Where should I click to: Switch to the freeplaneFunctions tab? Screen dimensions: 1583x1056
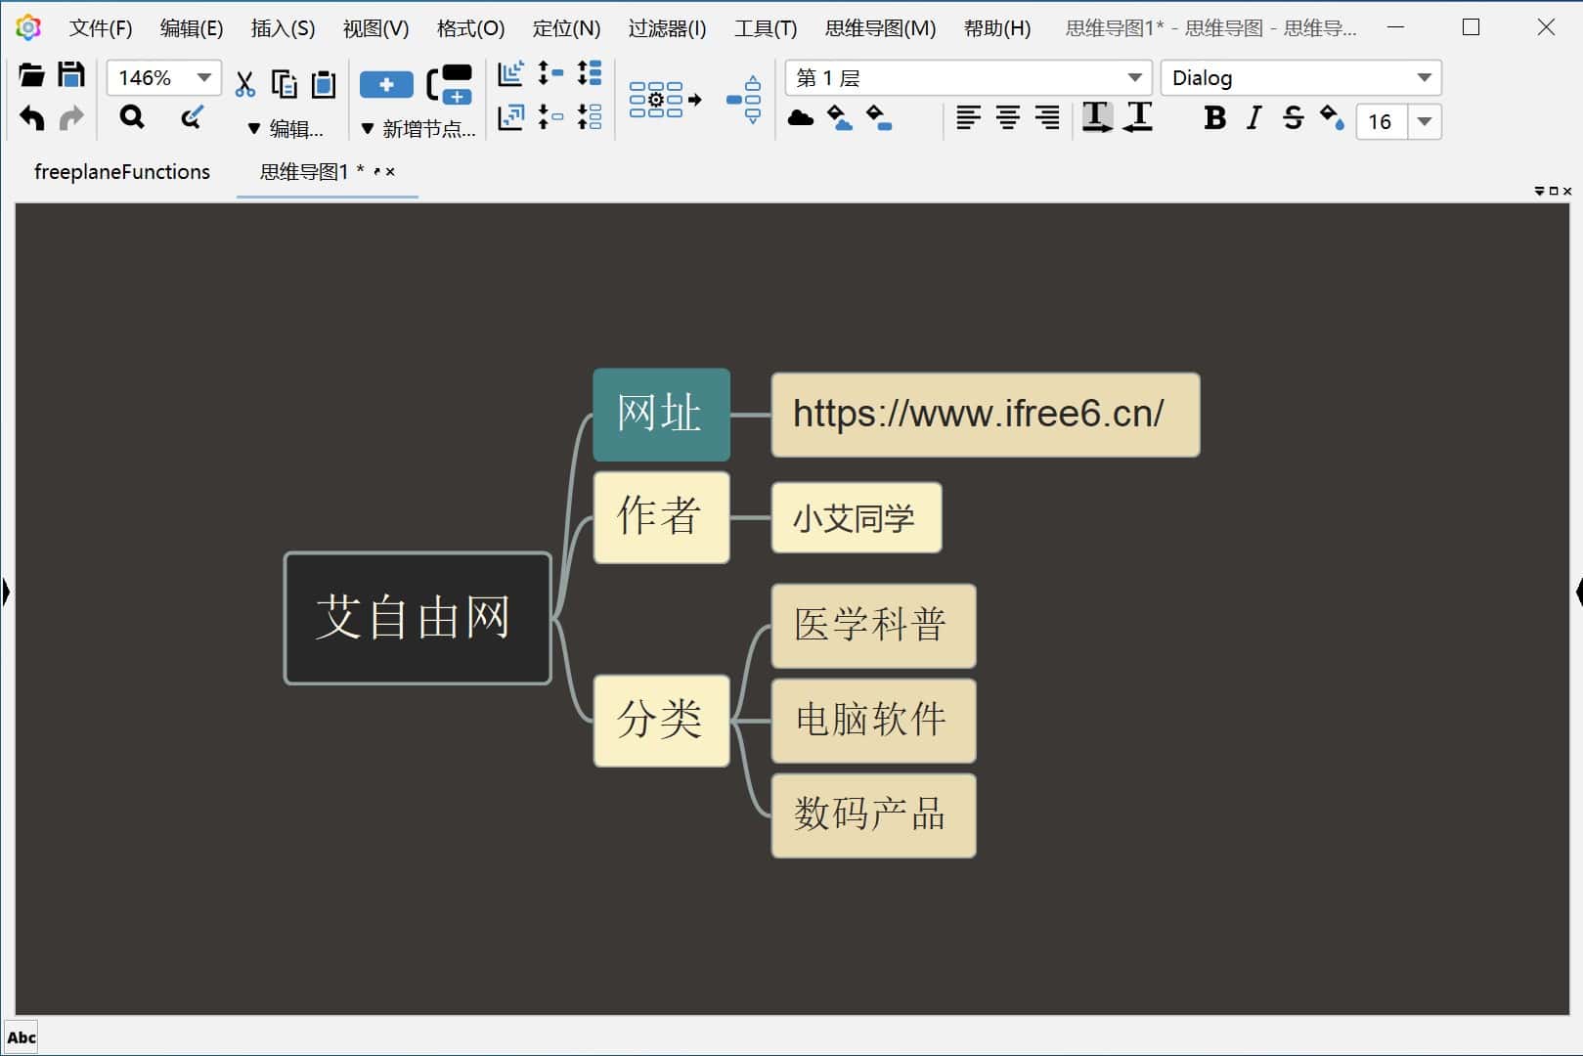pos(122,172)
